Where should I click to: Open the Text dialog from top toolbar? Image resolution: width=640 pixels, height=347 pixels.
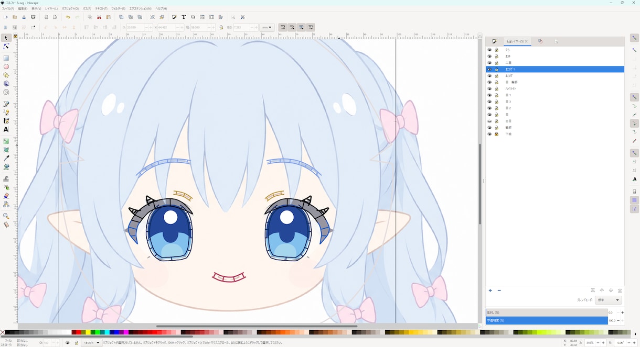tap(184, 17)
